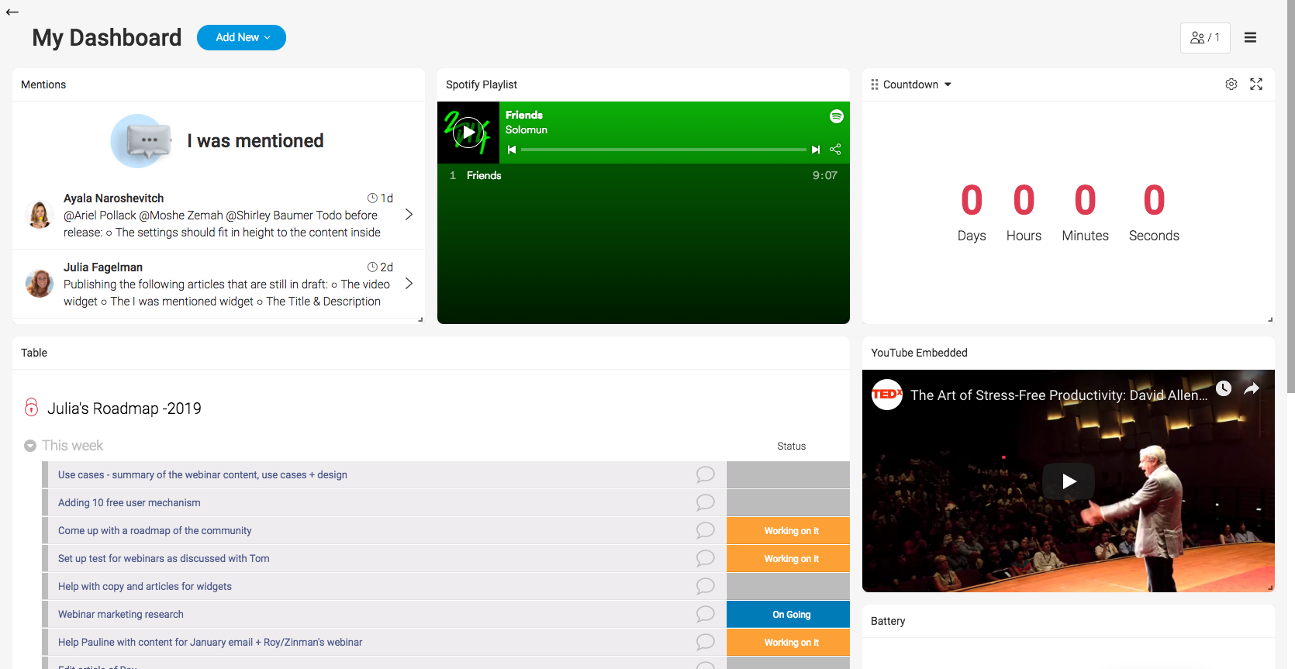
Task: Skip to next track in Spotify
Action: tap(815, 150)
